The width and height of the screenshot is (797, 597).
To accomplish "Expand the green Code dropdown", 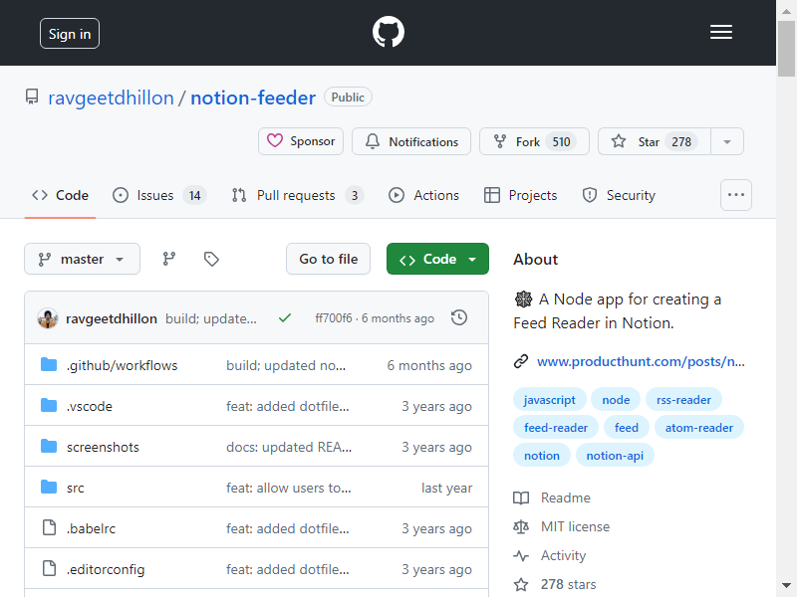I will click(x=437, y=259).
